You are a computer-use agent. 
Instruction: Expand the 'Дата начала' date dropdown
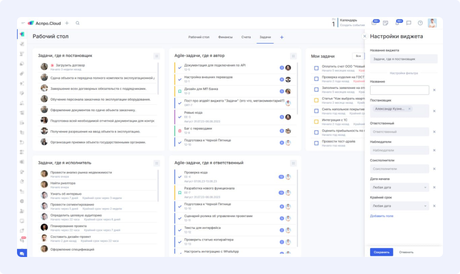click(x=399, y=187)
